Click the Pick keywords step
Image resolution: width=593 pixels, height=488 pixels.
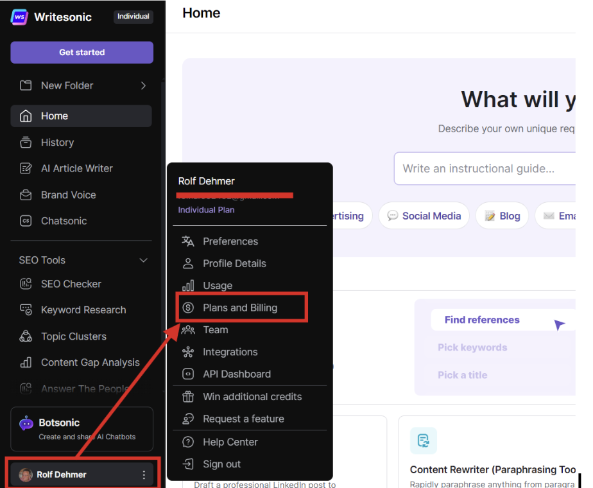(472, 347)
